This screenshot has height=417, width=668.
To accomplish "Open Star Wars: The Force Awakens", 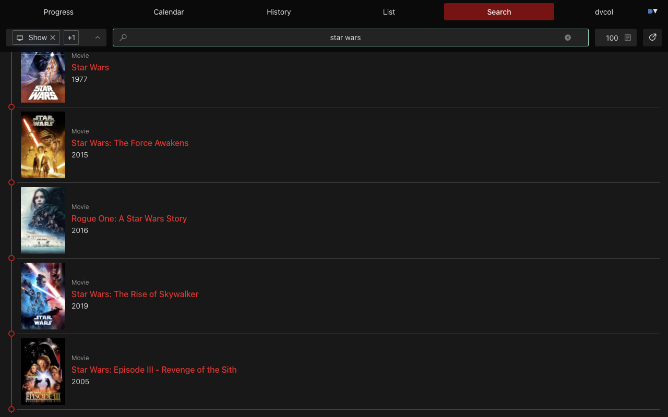I will (130, 143).
